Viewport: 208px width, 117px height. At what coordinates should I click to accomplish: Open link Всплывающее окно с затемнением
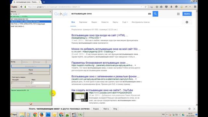(105, 76)
